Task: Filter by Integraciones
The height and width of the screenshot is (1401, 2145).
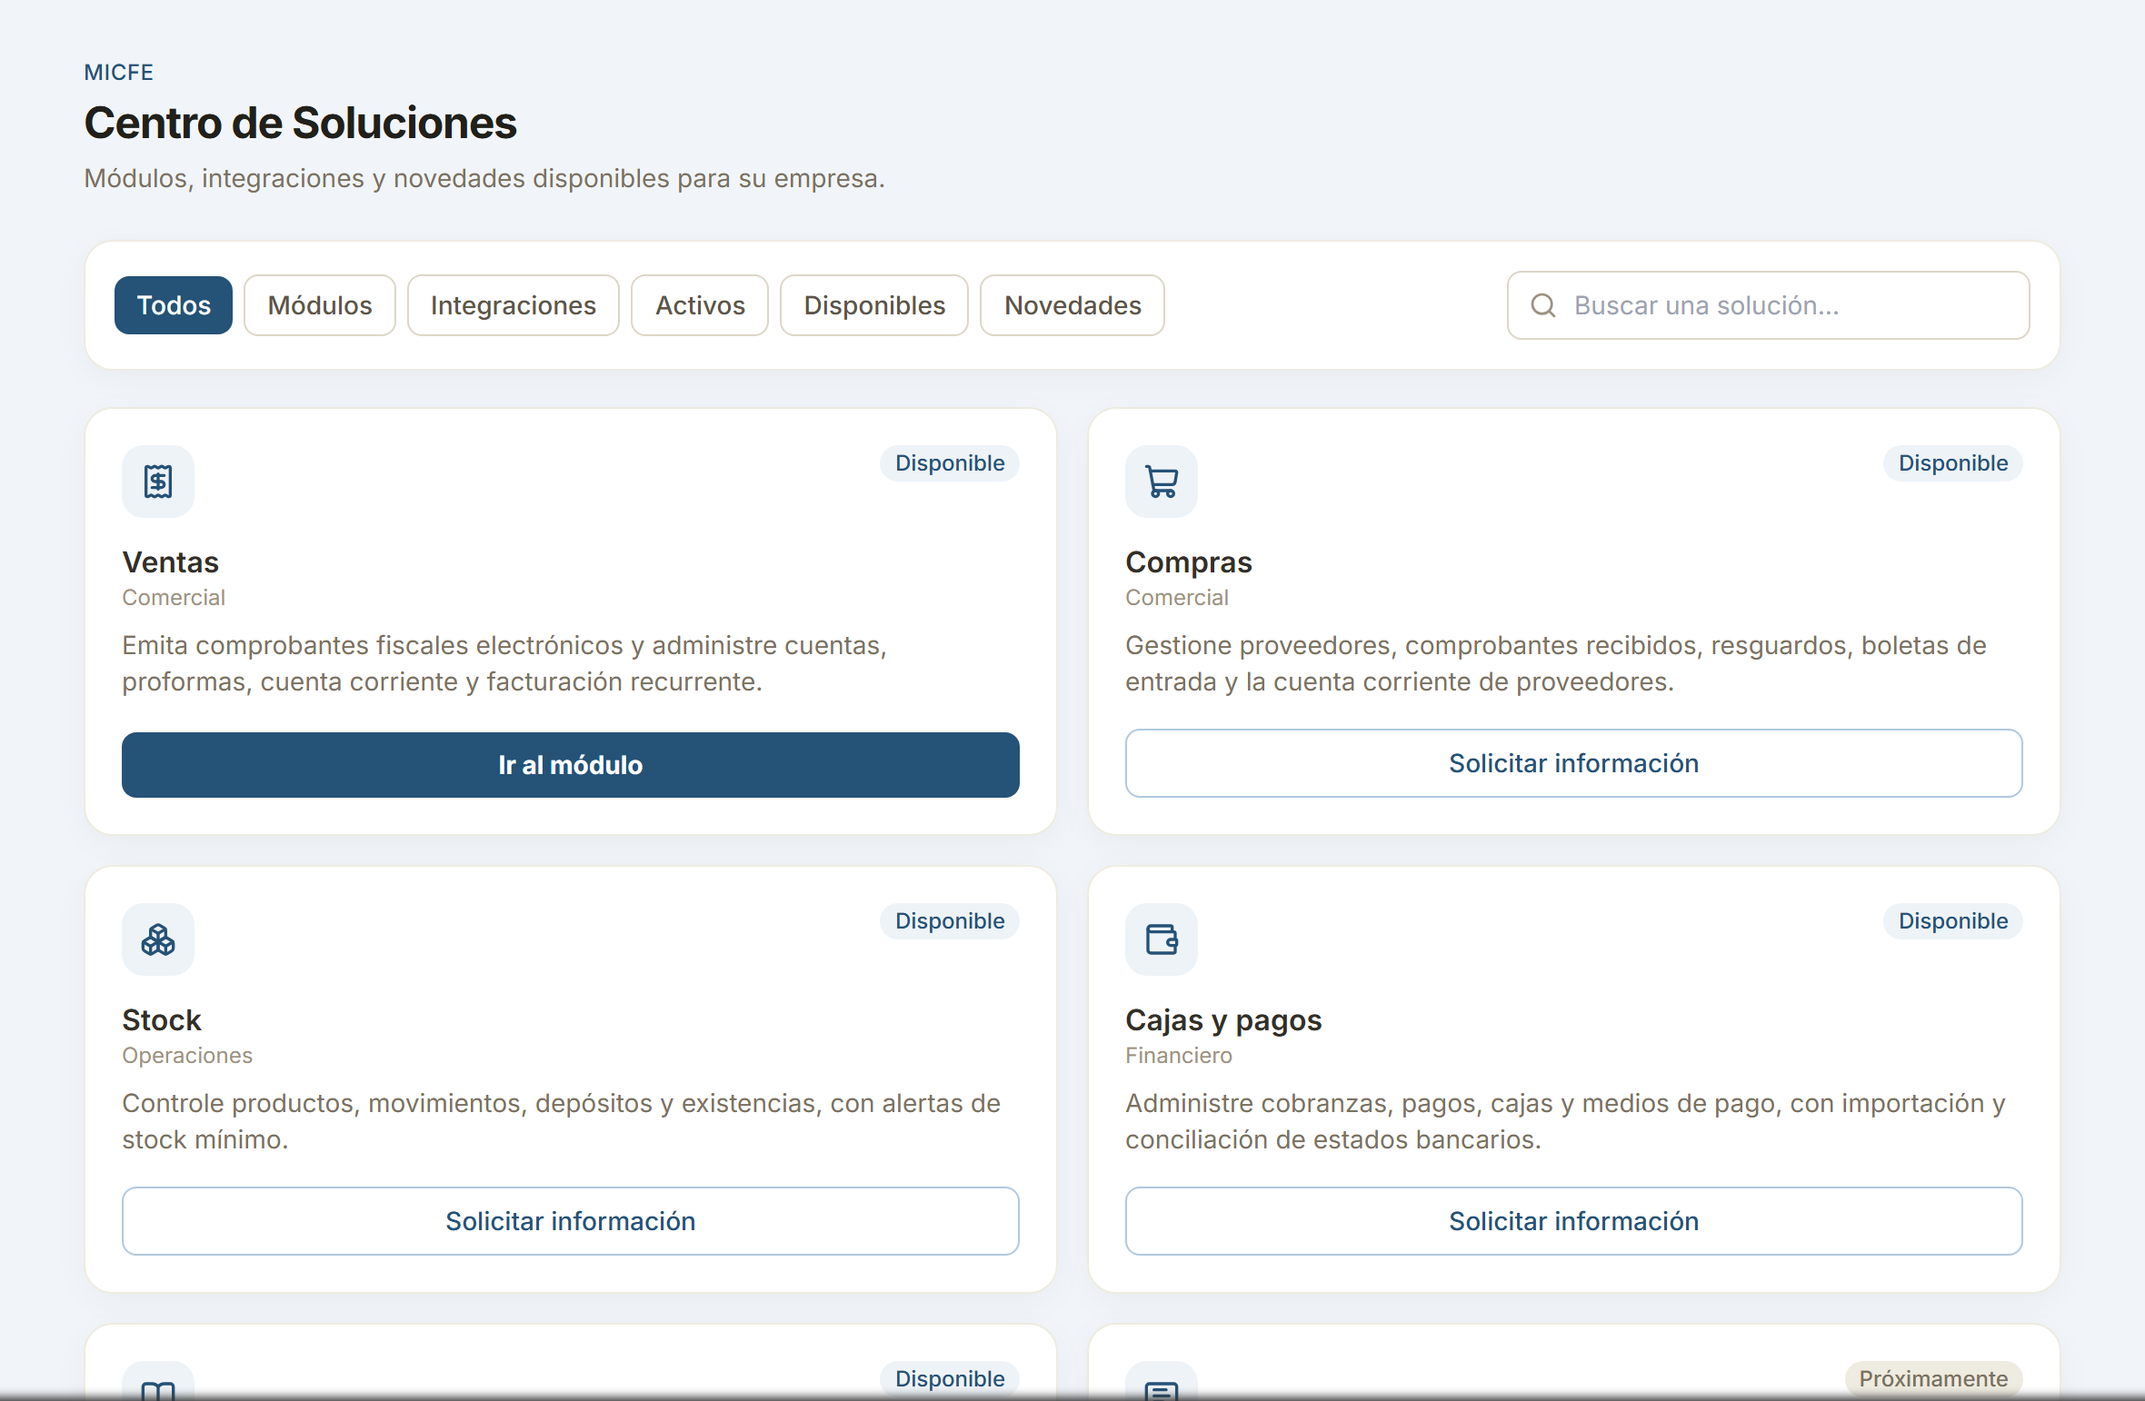Action: tap(514, 305)
